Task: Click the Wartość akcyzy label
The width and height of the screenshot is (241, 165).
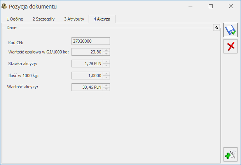Action: click(23, 87)
